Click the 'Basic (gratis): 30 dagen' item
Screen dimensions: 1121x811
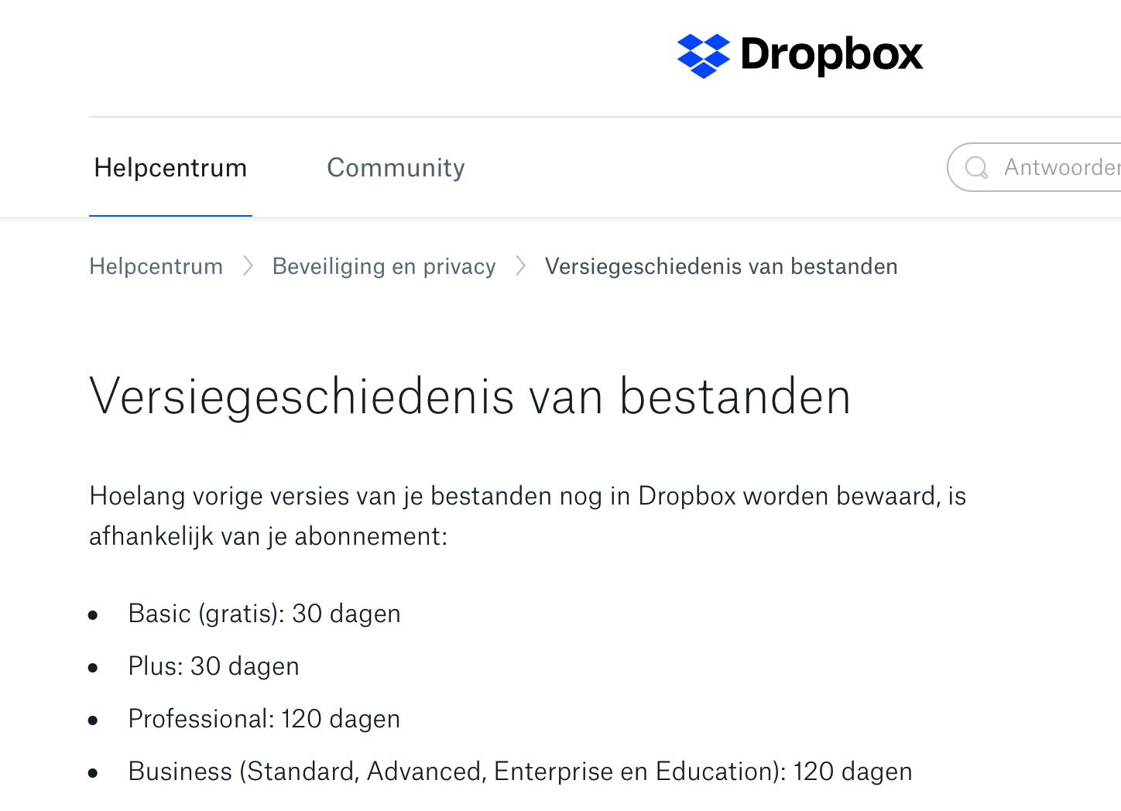(x=264, y=614)
